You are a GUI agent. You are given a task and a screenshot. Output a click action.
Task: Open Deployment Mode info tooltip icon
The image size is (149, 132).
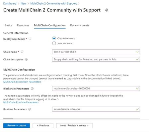coord(30,39)
